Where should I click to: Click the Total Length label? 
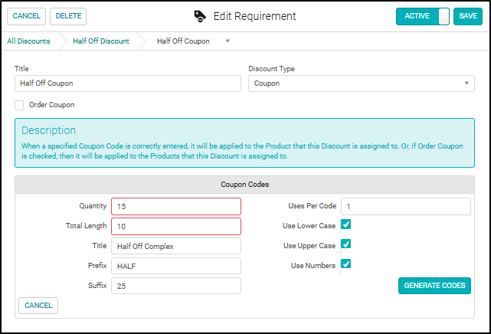tap(86, 226)
